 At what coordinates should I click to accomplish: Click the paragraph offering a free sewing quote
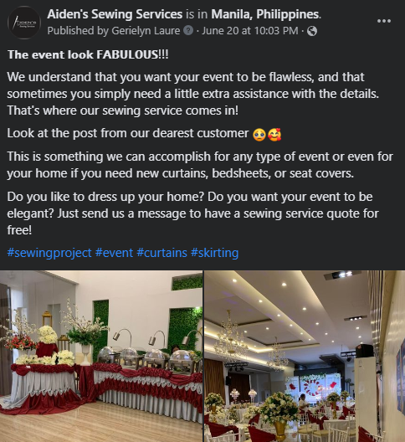pyautogui.click(x=192, y=213)
